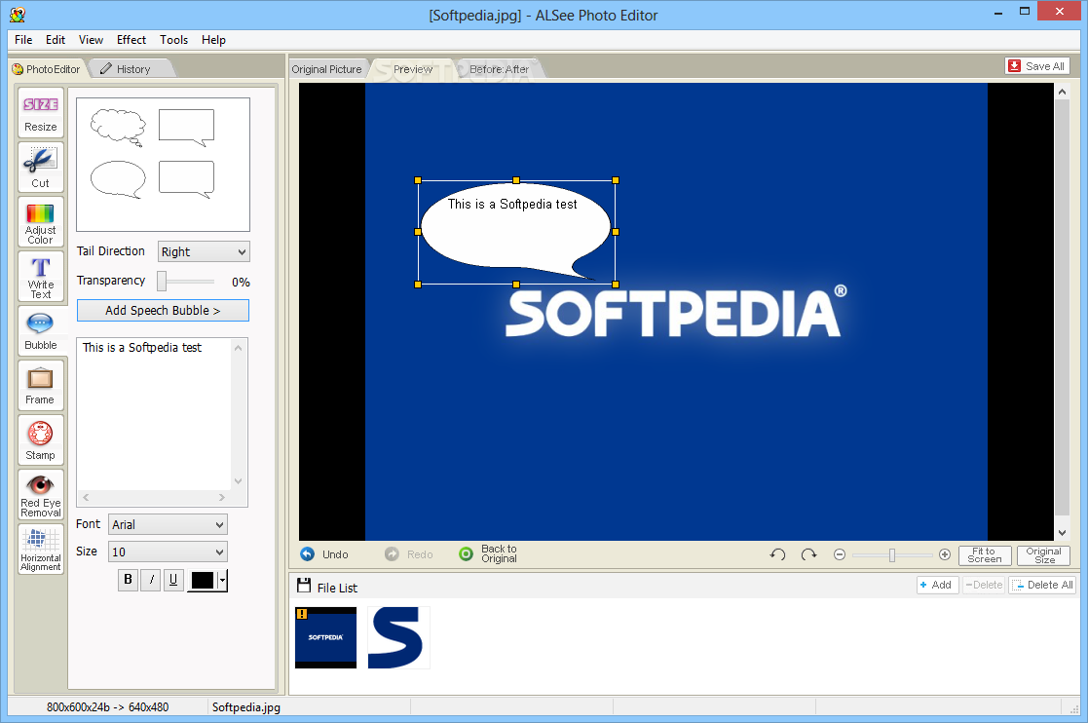Switch to the Preview tab
This screenshot has height=723, width=1088.
click(413, 69)
